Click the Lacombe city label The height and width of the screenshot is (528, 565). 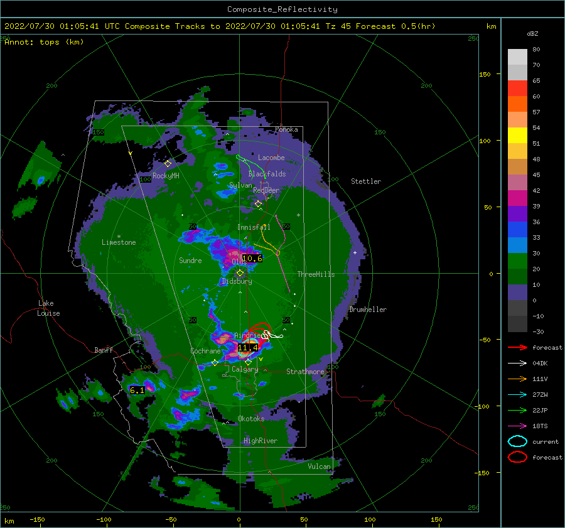(271, 158)
